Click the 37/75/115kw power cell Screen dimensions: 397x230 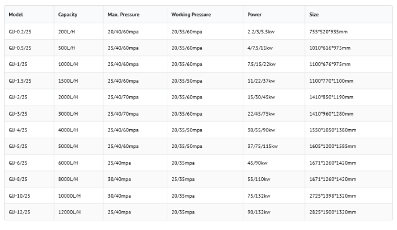click(263, 146)
